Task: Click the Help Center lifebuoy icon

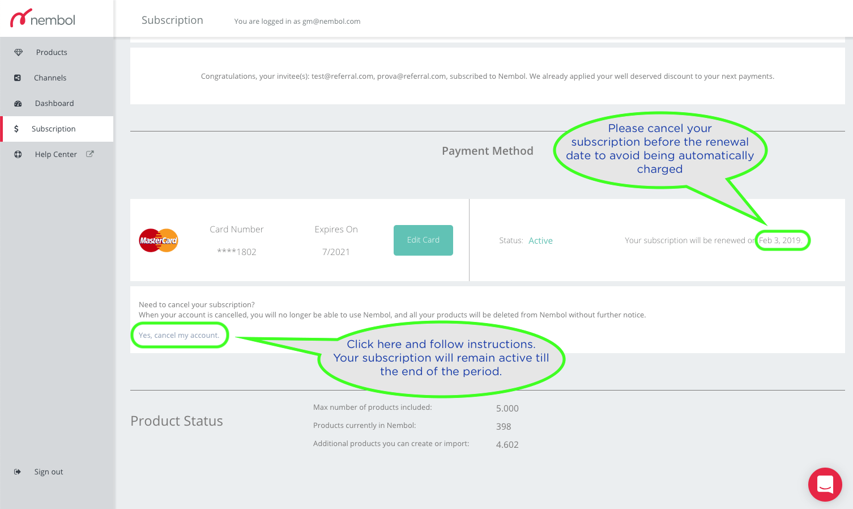Action: [x=18, y=154]
